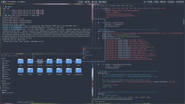Collapse the 'for config in wm_service_extra_config' fold

tap(99, 64)
